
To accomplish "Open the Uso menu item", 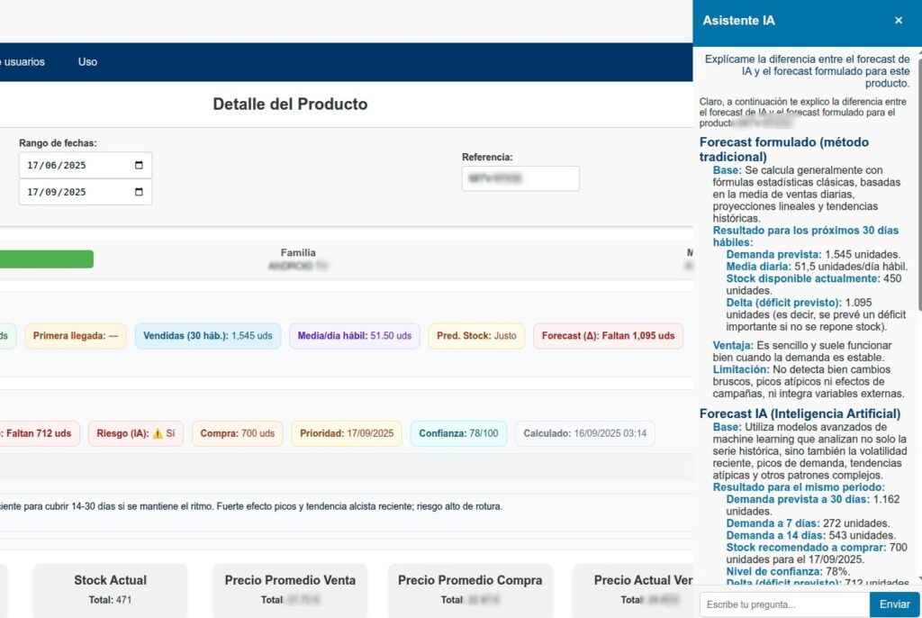I will (x=87, y=62).
